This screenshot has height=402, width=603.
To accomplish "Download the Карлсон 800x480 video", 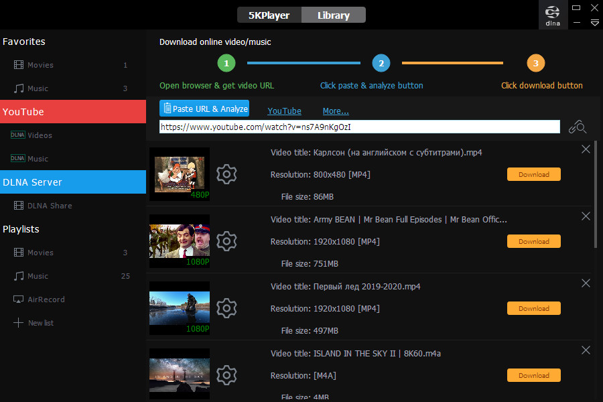I will point(534,174).
